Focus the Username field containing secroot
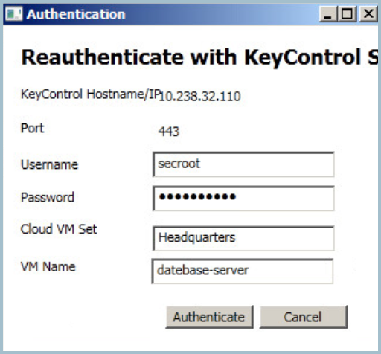Screen dimensions: 381x354 [243, 164]
